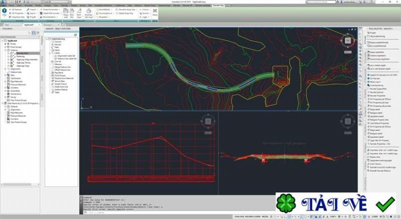
Task: Click the Civil 3D application logo button
Action: coord(4,2)
